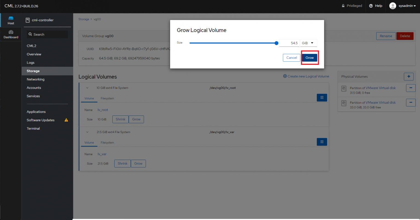Click the Create new Logical Volume plus icon
This screenshot has width=420, height=220.
(x=285, y=76)
